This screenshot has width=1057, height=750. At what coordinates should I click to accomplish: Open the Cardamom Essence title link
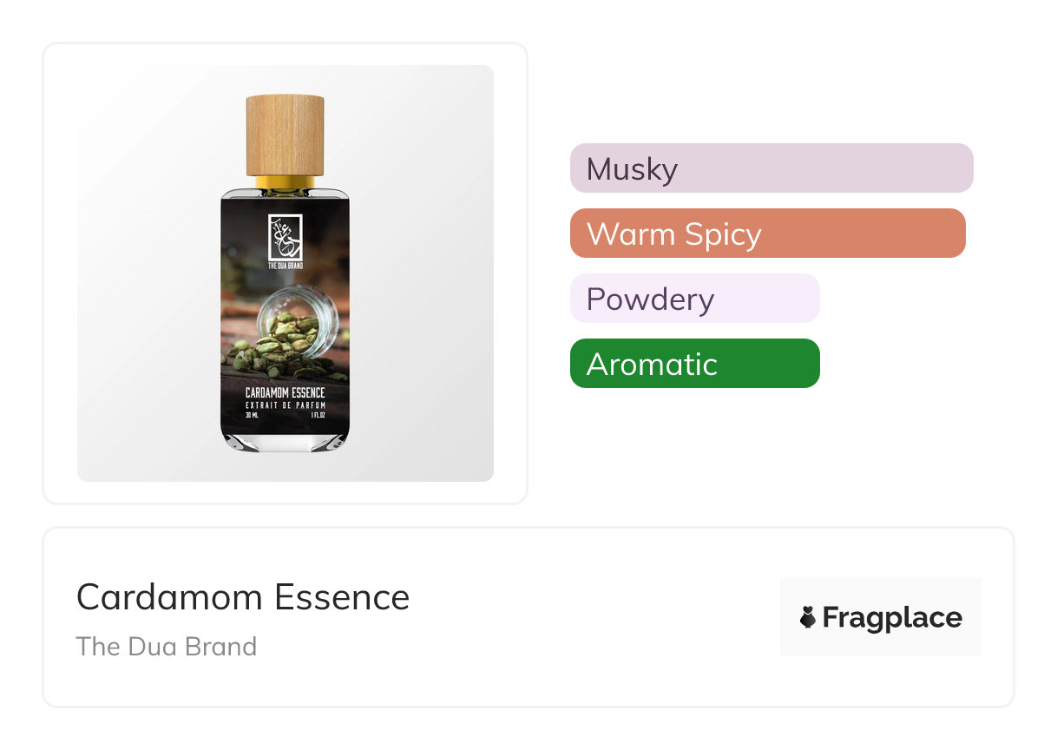[243, 597]
